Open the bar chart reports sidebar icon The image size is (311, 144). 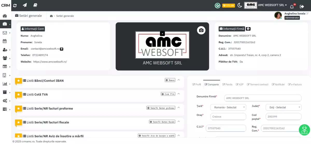pyautogui.click(x=5, y=84)
